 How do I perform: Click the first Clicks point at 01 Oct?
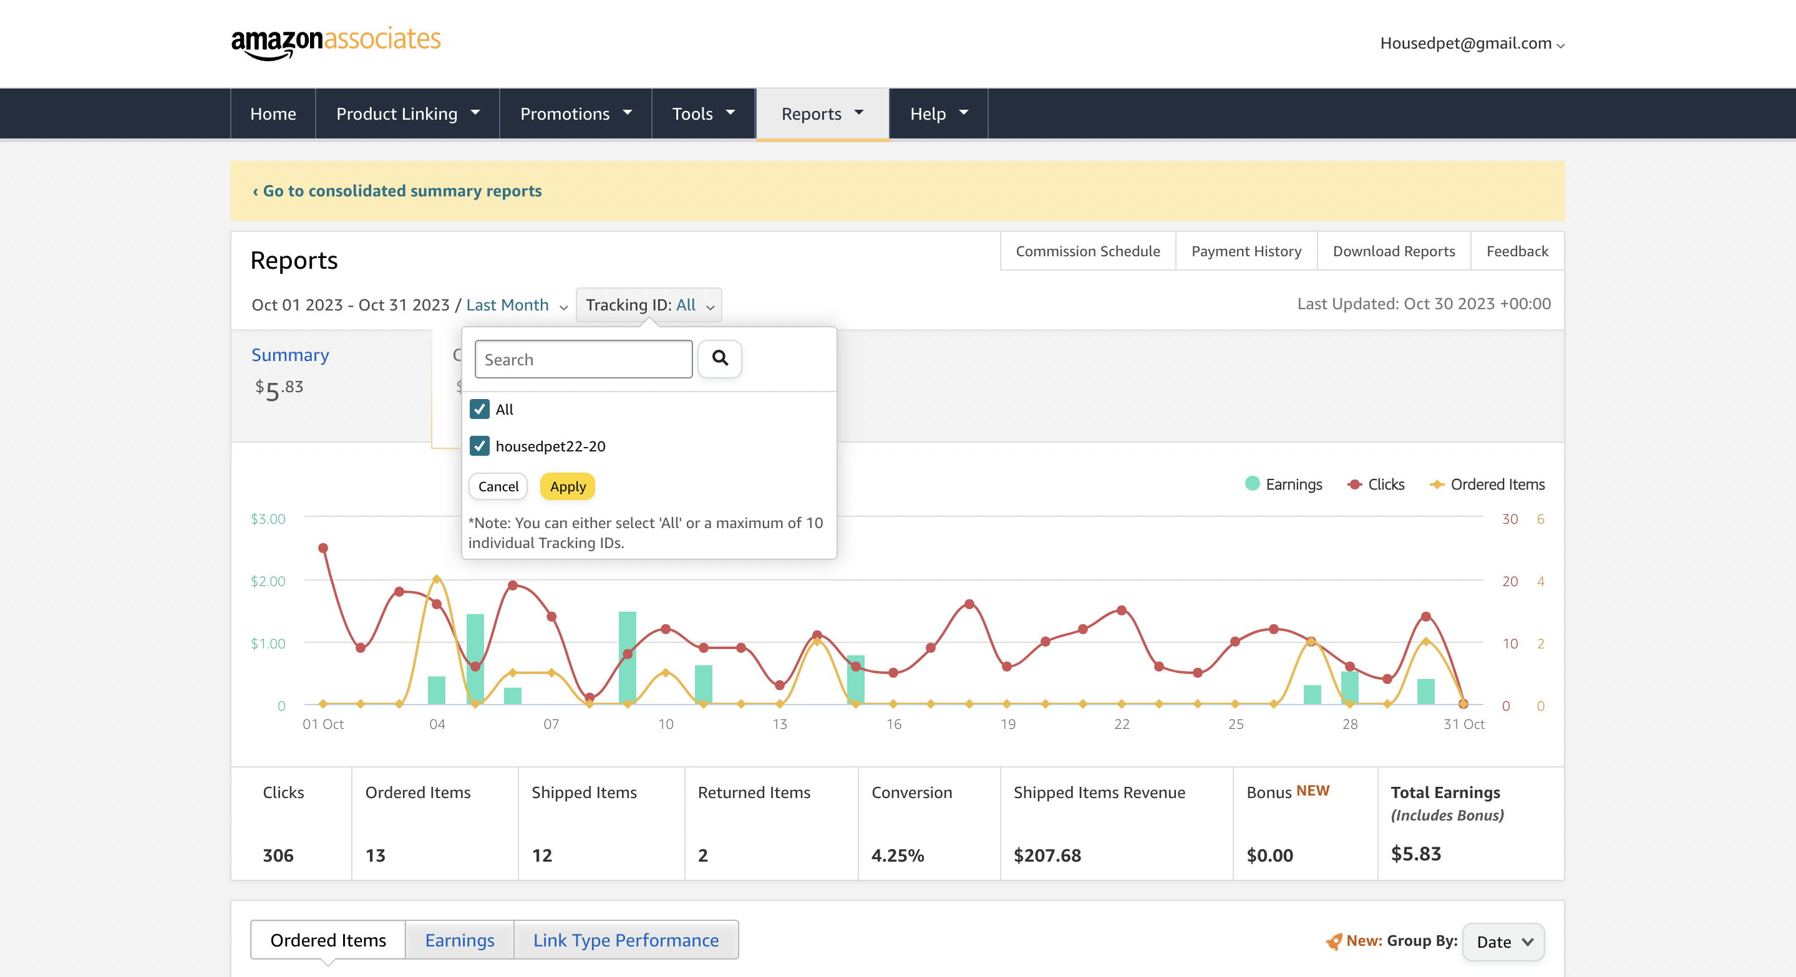tap(323, 548)
